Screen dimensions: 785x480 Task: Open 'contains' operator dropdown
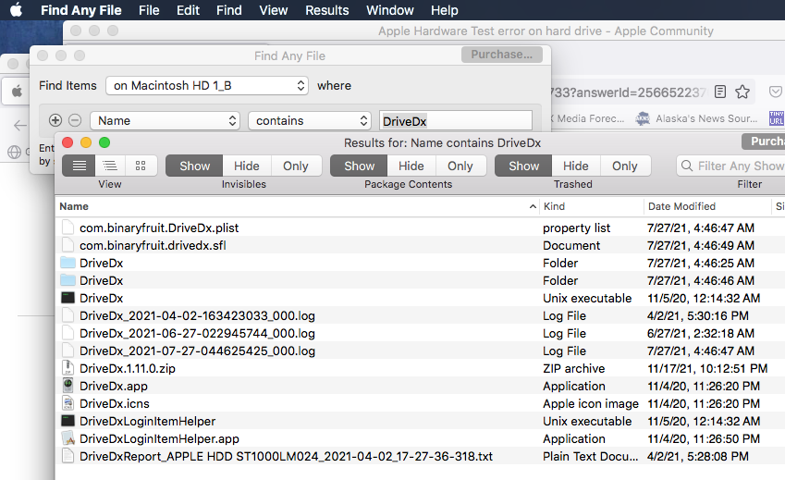(310, 120)
